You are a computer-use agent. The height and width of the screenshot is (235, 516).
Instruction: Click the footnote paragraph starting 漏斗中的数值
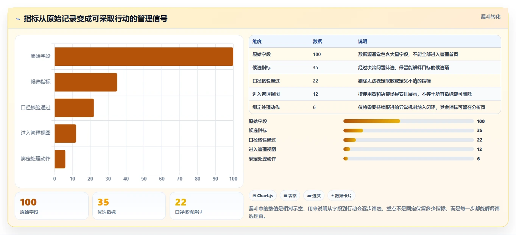click(x=374, y=213)
